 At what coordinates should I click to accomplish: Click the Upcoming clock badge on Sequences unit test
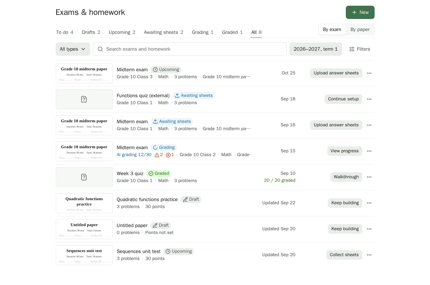pos(178,251)
